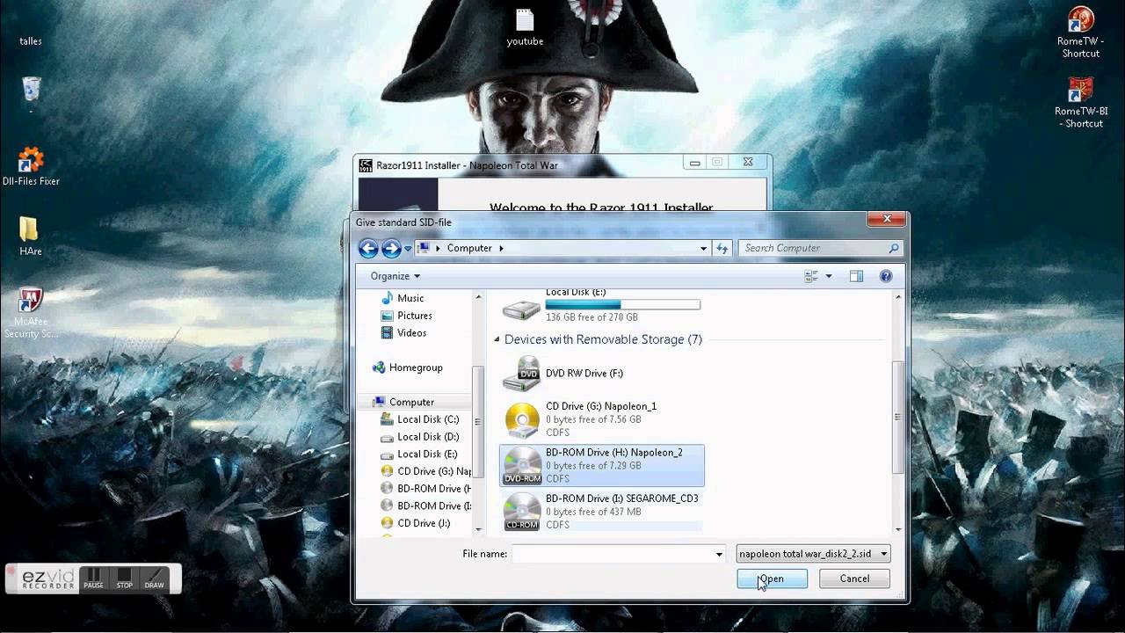Open the RomeTW-BI shortcut on the desktop

click(x=1080, y=103)
